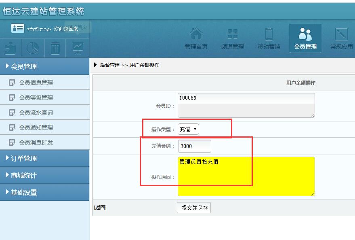Click the [返回] back link

point(100,208)
